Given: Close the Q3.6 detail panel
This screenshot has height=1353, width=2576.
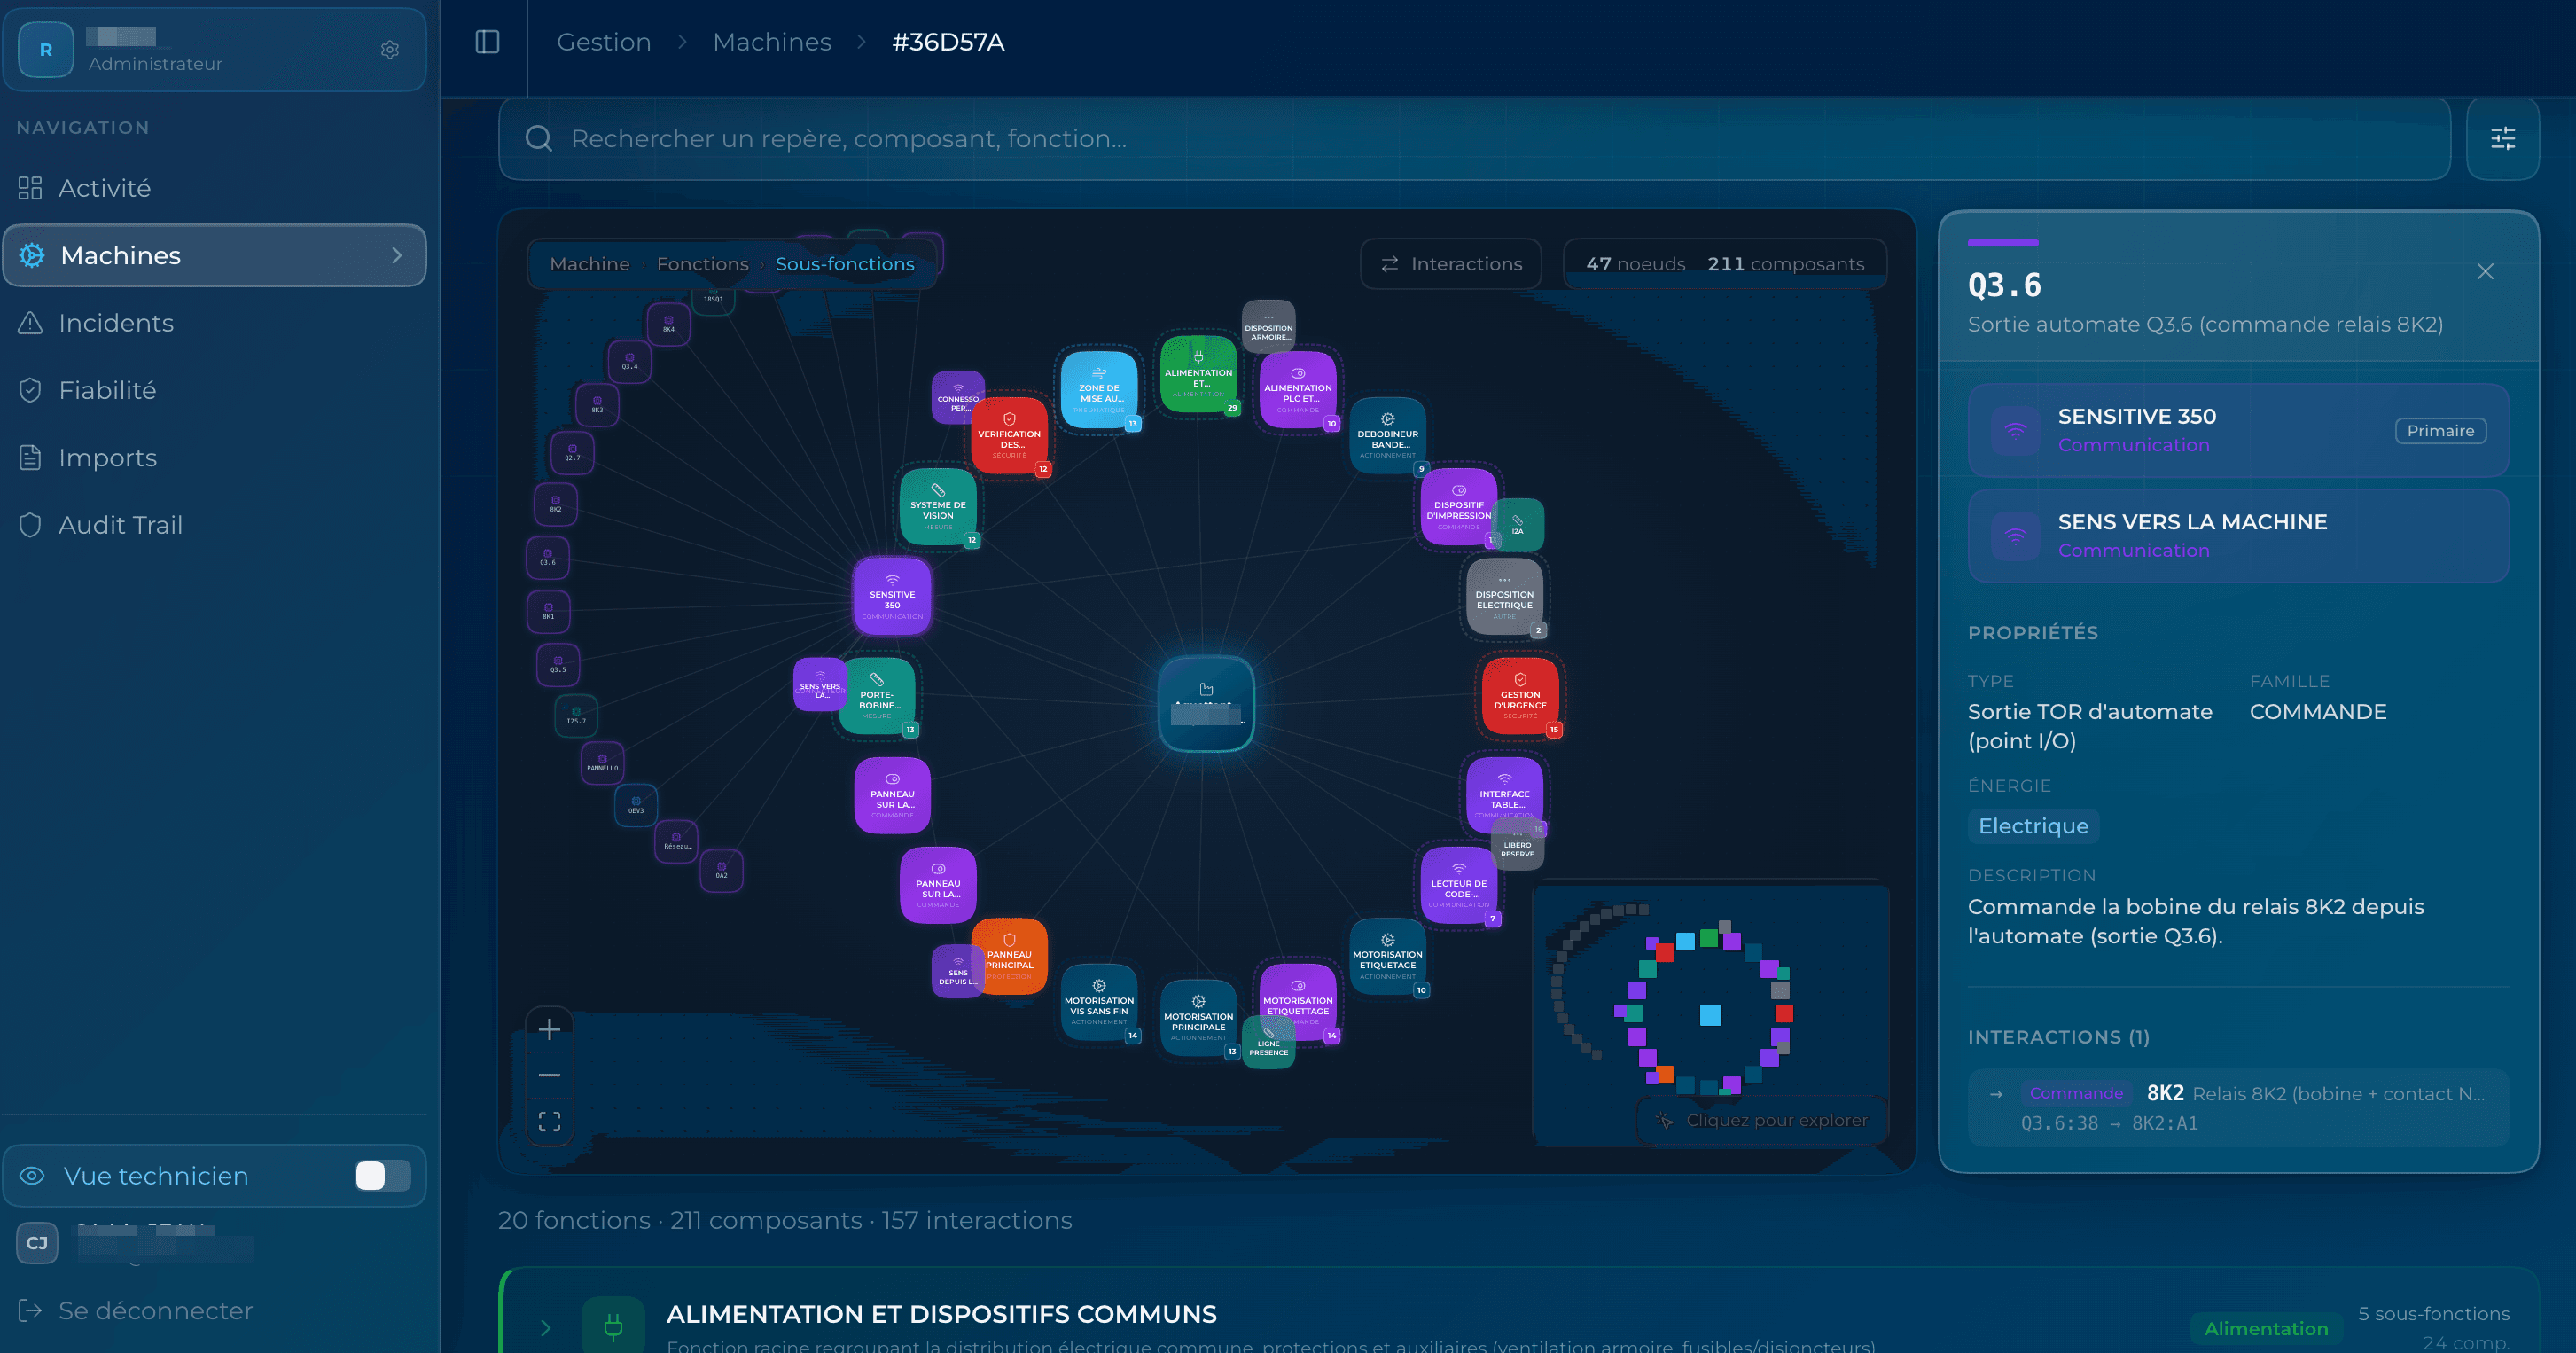Looking at the screenshot, I should 2485,271.
